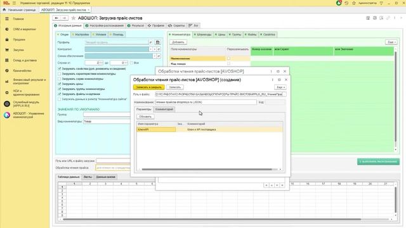The width and height of the screenshot is (406, 228).
Task: Toggle Загружать серии номенклатуры checkbox
Action: point(59,79)
